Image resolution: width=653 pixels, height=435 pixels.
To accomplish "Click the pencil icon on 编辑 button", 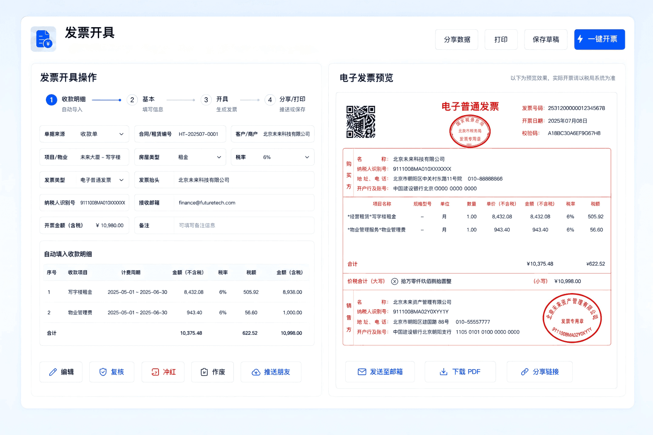I will click(x=53, y=372).
